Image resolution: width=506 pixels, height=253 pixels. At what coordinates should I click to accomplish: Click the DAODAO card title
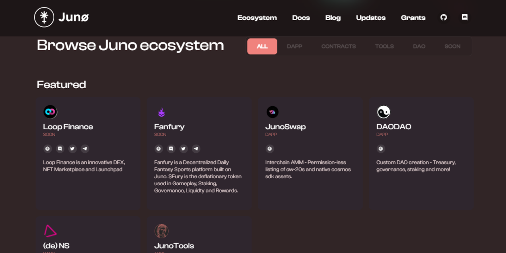[394, 127]
